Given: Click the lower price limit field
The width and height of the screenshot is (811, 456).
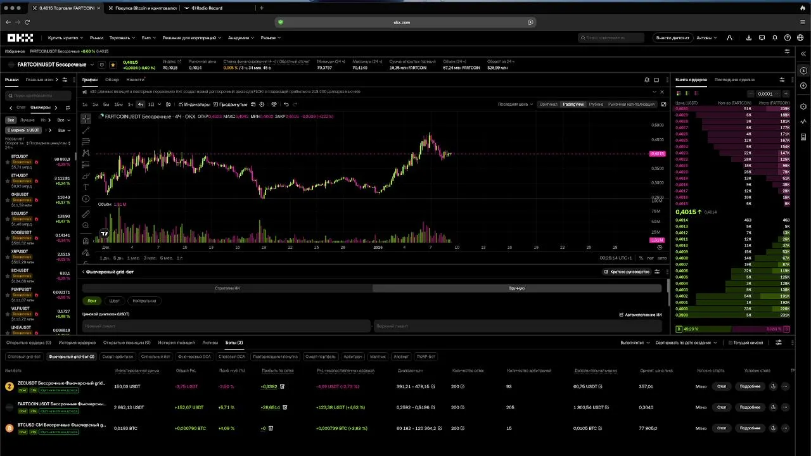Looking at the screenshot, I should (226, 326).
